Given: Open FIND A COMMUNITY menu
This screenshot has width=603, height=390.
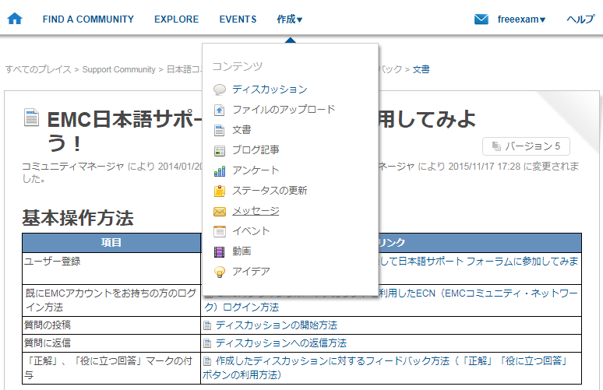Looking at the screenshot, I should [88, 19].
